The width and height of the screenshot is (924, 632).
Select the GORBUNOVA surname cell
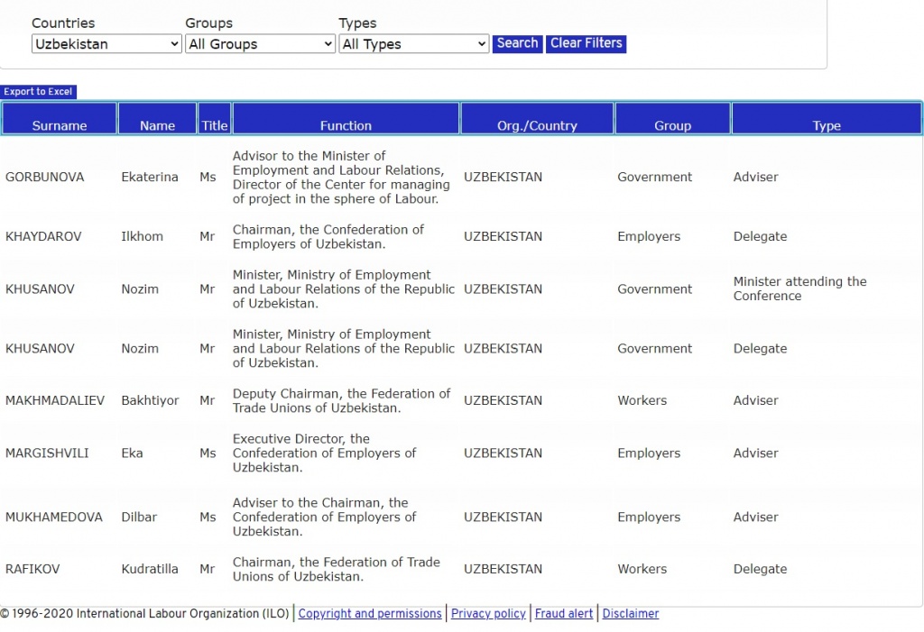[x=44, y=178]
